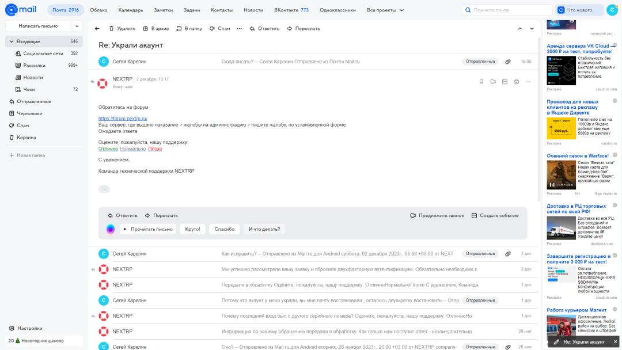Open Аренда сервера VK Cloud ad
Image resolution: width=622 pixels, height=350 pixels.
(x=579, y=49)
